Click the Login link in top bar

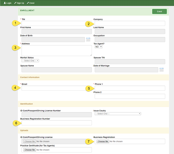[x=7, y=3]
